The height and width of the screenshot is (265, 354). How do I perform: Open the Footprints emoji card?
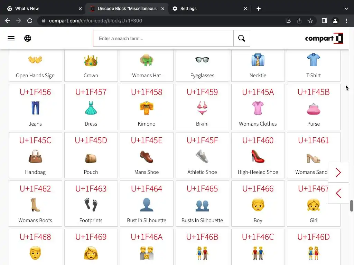(91, 204)
